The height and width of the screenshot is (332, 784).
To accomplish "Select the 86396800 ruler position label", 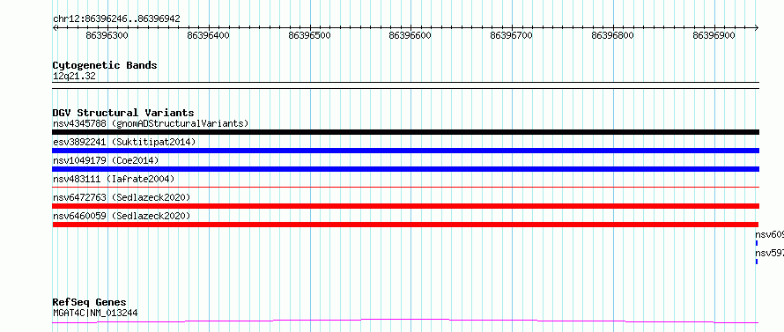I will coord(612,35).
